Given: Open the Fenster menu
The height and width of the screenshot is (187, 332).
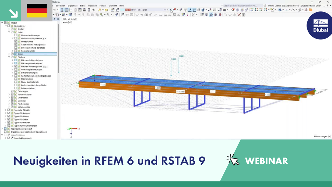Looking at the screenshot, I should pos(103,6).
